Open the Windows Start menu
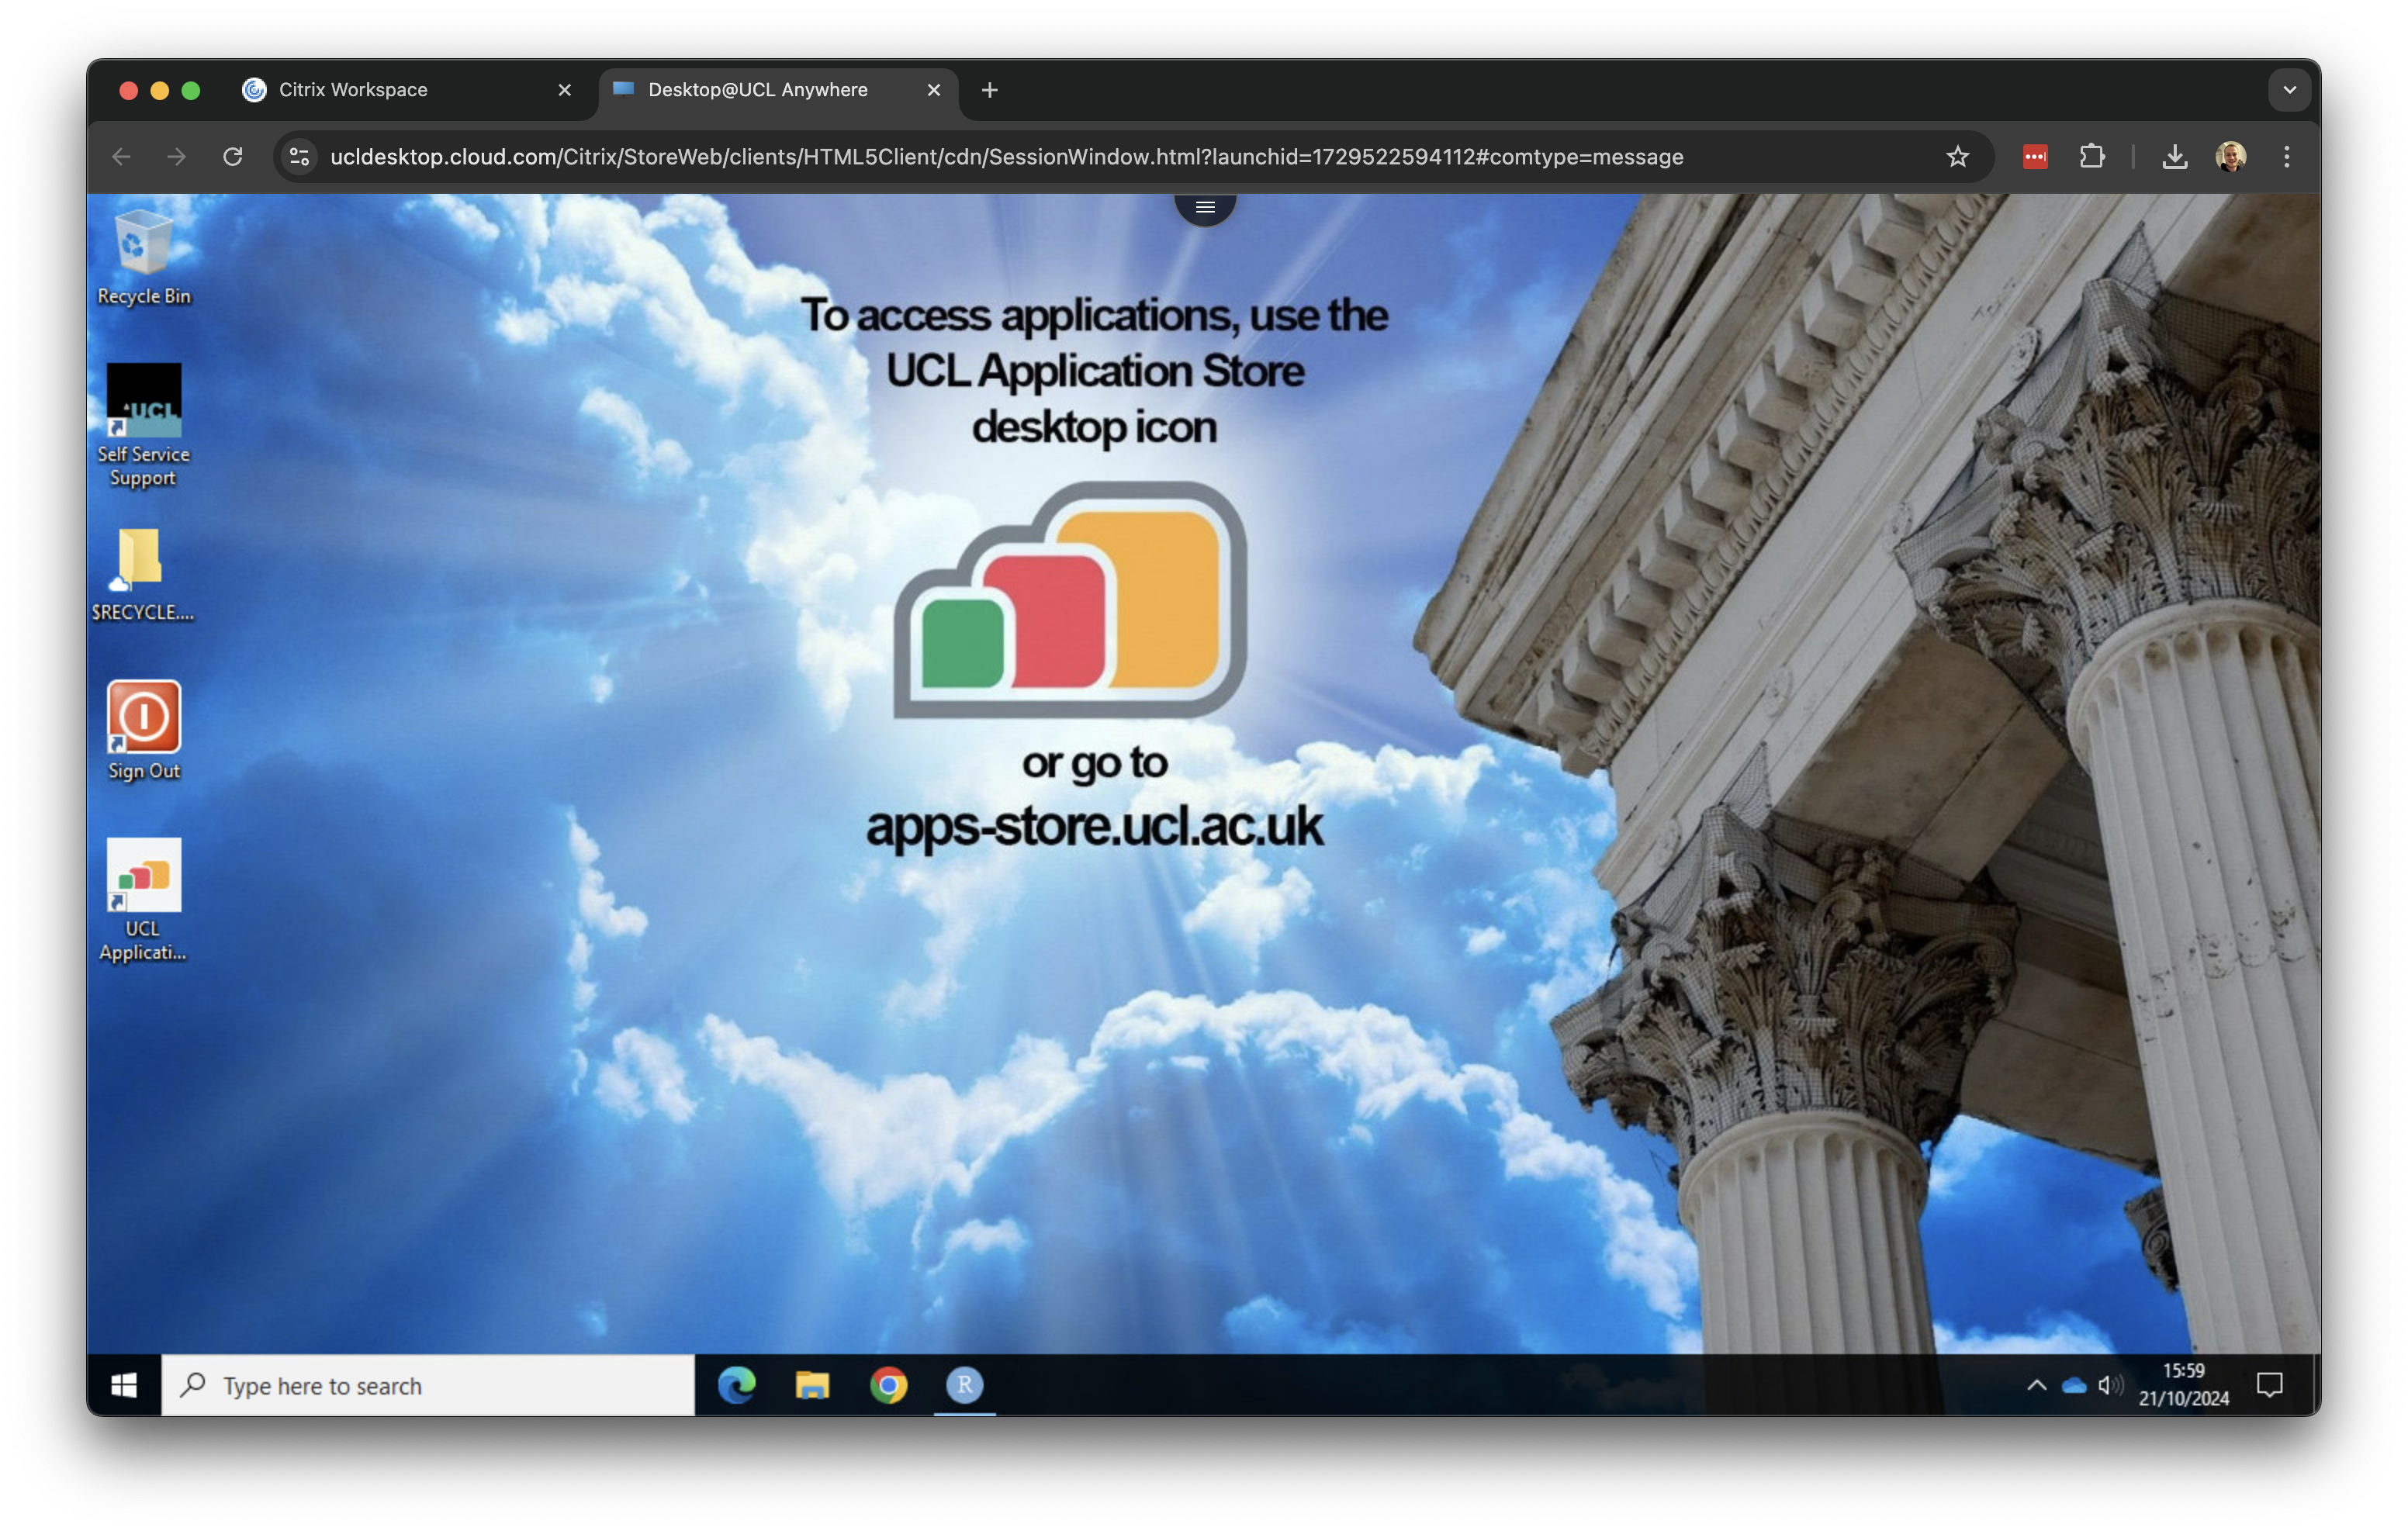The image size is (2408, 1531). [124, 1385]
